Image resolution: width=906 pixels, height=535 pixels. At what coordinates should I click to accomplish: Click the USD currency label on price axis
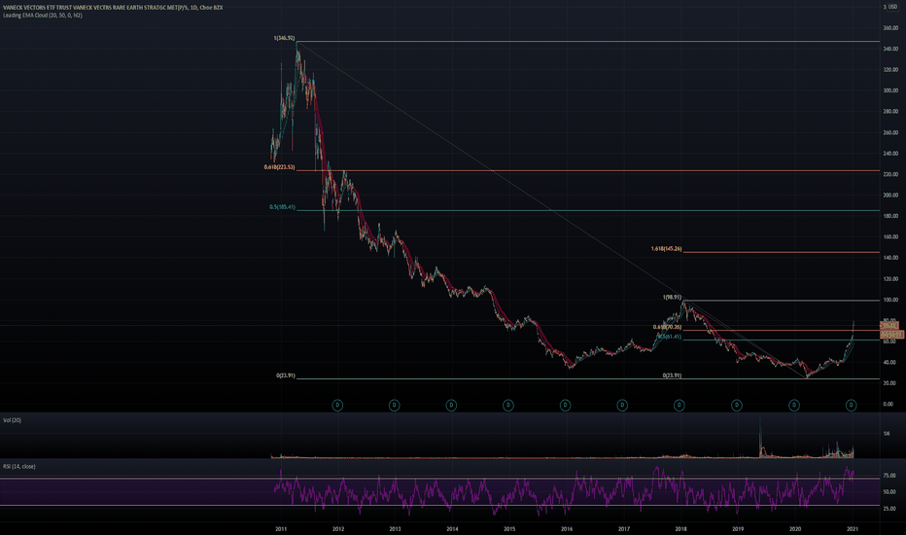coord(892,7)
